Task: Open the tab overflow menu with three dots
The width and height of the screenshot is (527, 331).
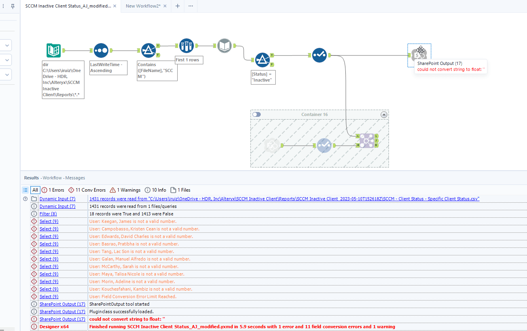Action: tap(190, 6)
